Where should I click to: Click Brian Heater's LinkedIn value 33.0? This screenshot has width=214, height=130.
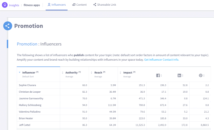click(185, 118)
